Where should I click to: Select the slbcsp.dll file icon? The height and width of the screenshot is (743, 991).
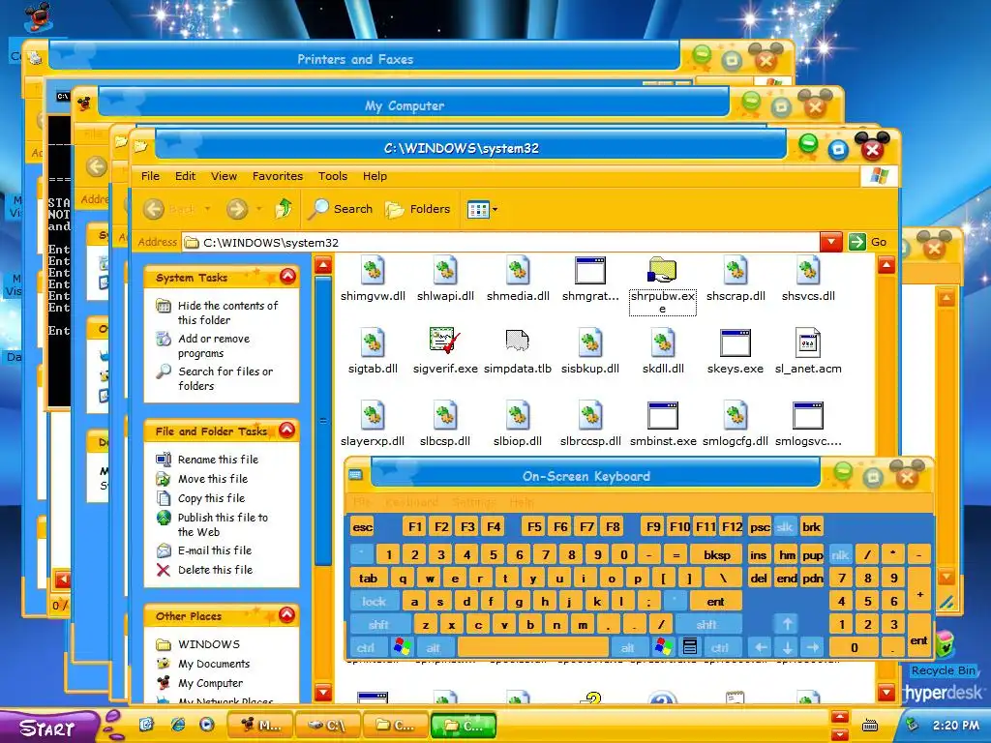(x=445, y=416)
